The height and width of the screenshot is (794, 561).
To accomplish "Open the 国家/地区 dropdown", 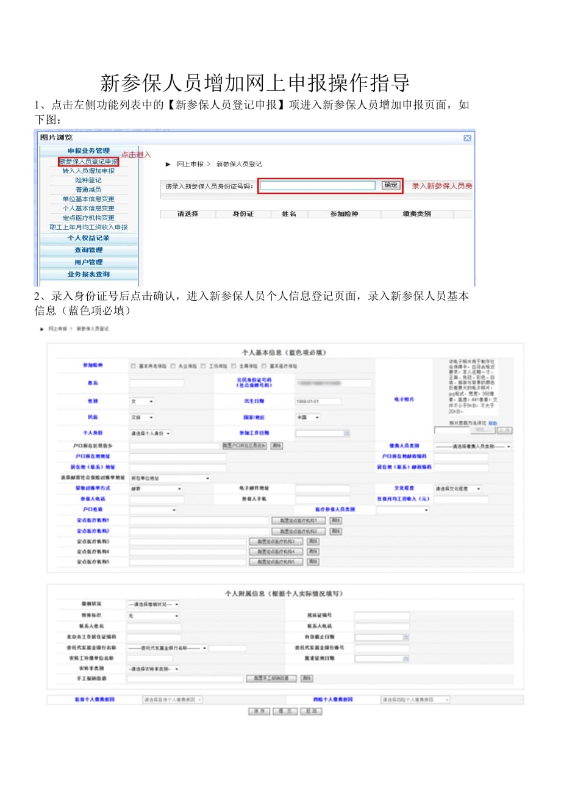I will [309, 418].
